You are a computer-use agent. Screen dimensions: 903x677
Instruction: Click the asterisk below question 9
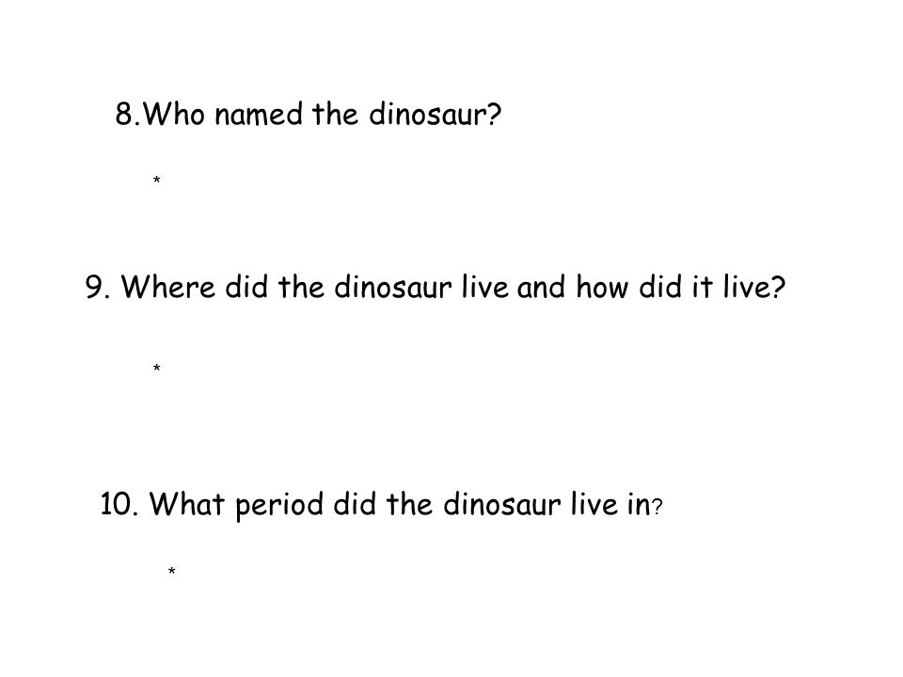tap(157, 368)
